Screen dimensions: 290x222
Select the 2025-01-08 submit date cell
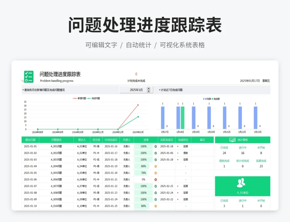pyautogui.click(x=30, y=193)
